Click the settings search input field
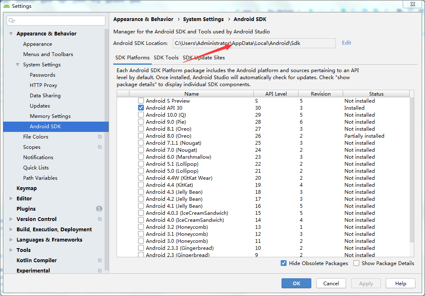Image resolution: width=425 pixels, height=296 pixels. (56, 21)
